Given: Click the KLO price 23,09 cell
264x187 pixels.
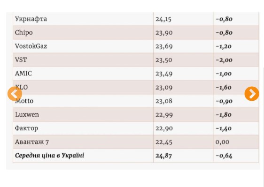Looking at the screenshot, I should point(183,87).
